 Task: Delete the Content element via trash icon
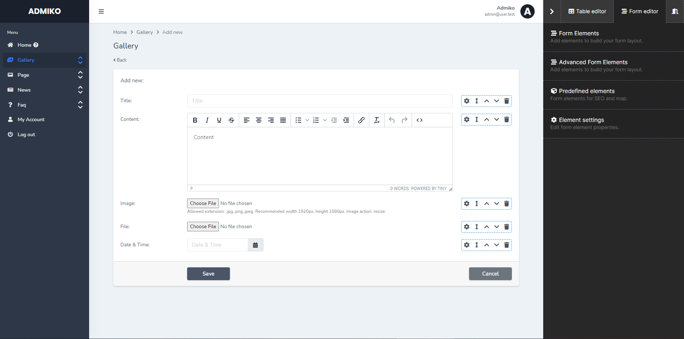[x=506, y=119]
